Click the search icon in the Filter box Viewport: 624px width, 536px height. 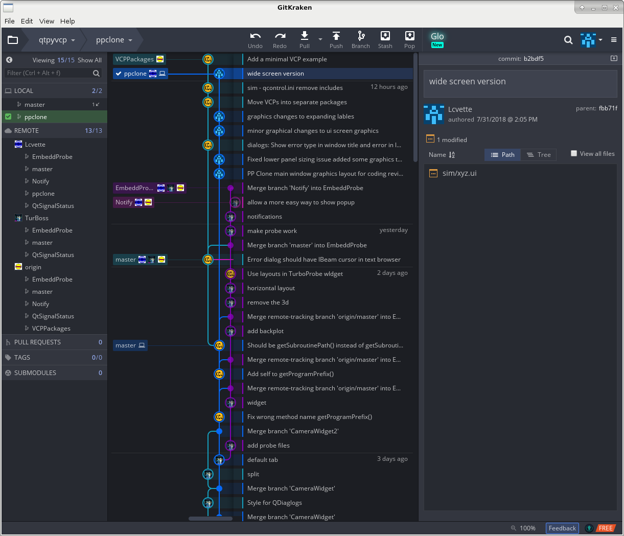96,73
